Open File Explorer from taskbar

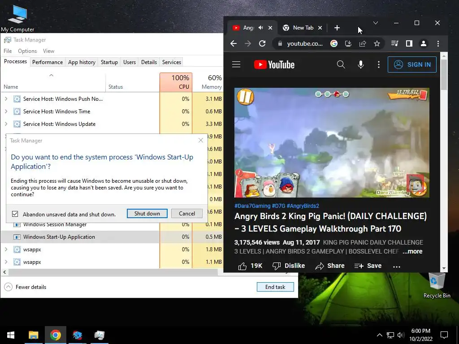coord(33,335)
